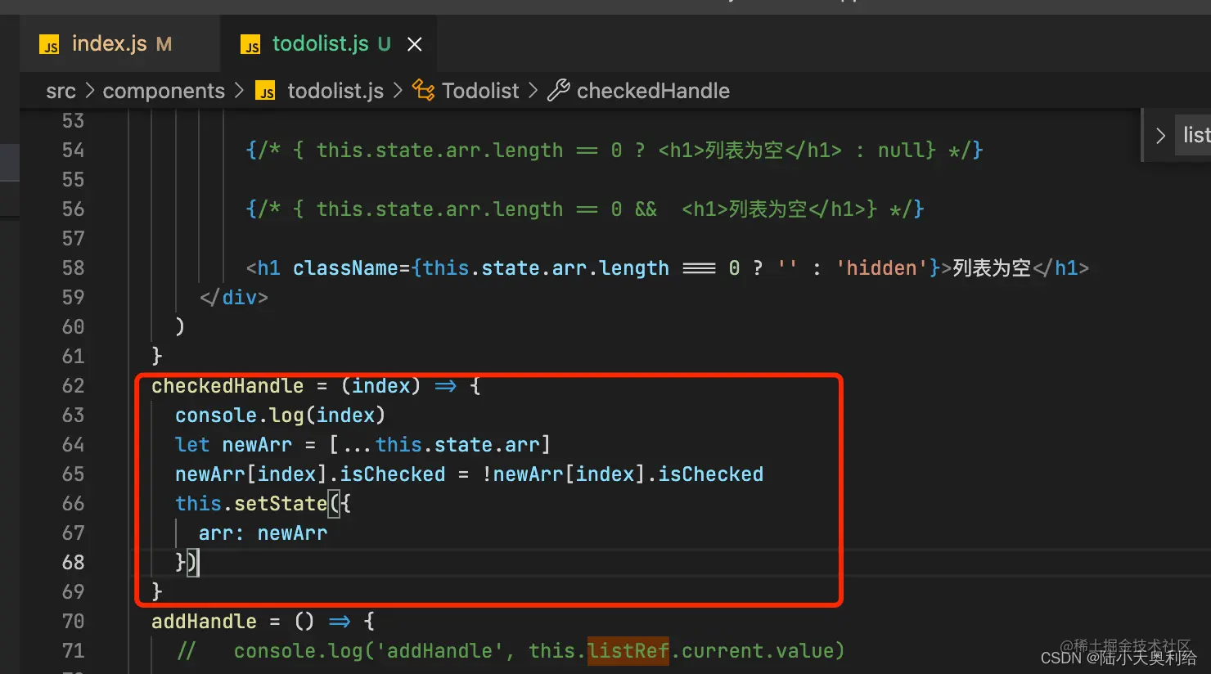The image size is (1211, 674).
Task: Expand breadcrumb chevron after components
Action: [x=239, y=90]
